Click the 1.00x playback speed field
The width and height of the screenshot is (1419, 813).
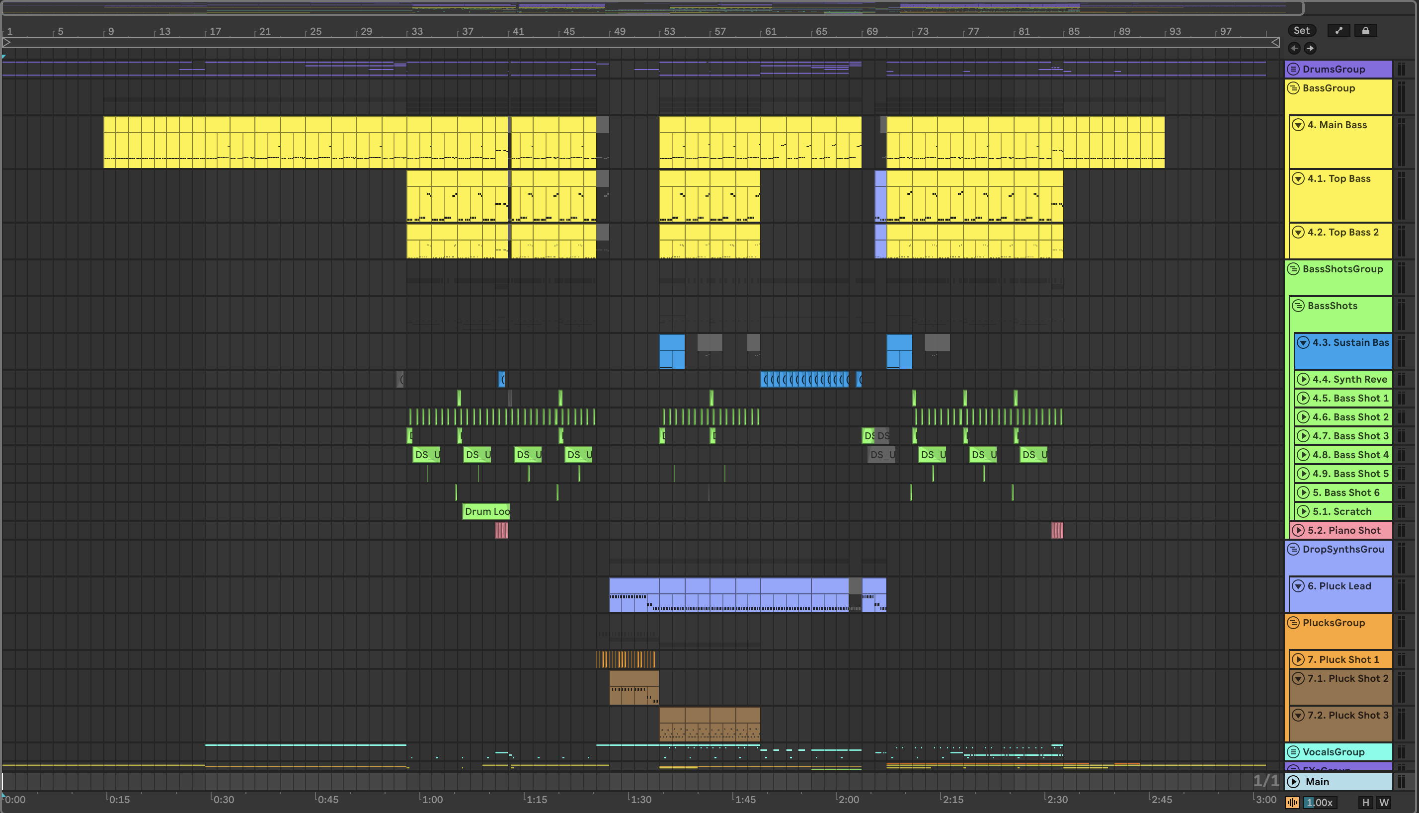pyautogui.click(x=1320, y=803)
